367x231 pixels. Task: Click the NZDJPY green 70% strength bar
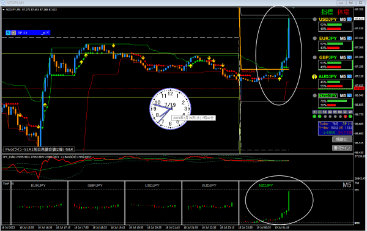(337, 101)
